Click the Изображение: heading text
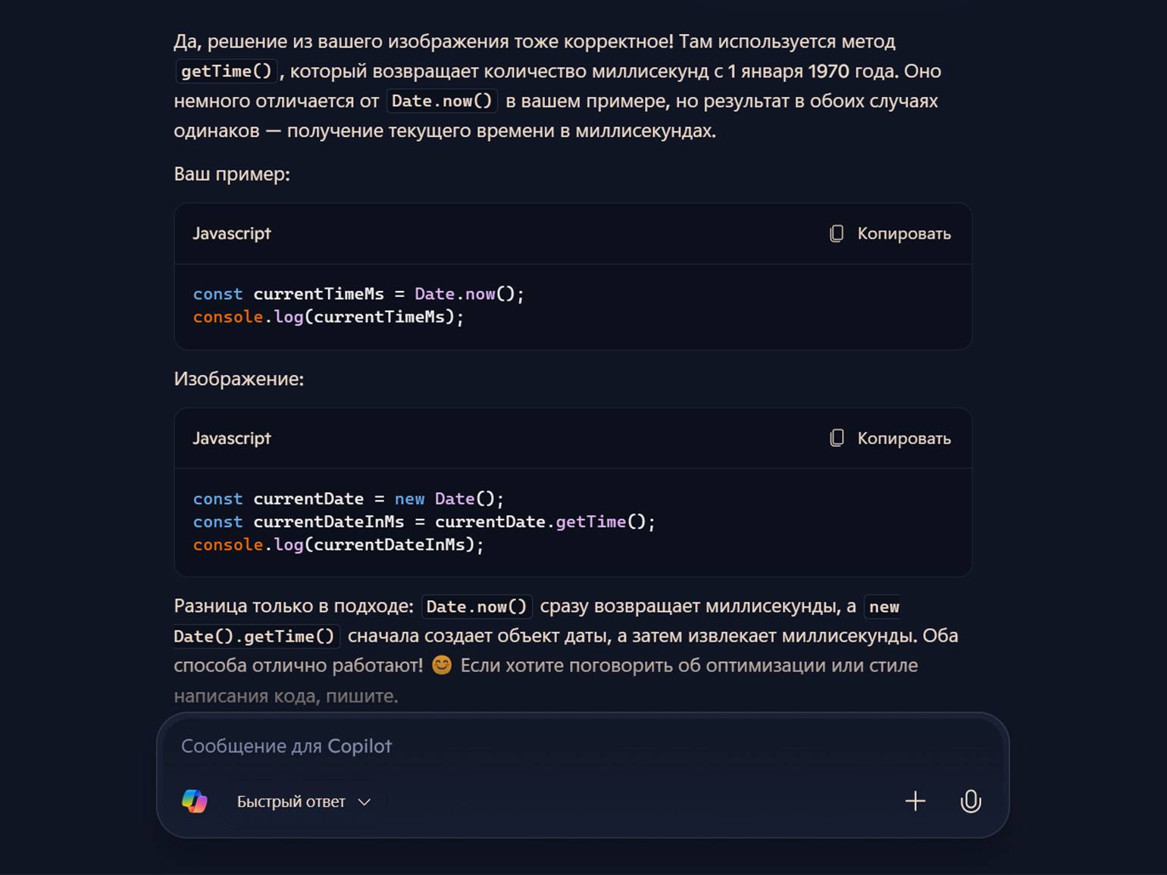The height and width of the screenshot is (875, 1167). coord(239,379)
